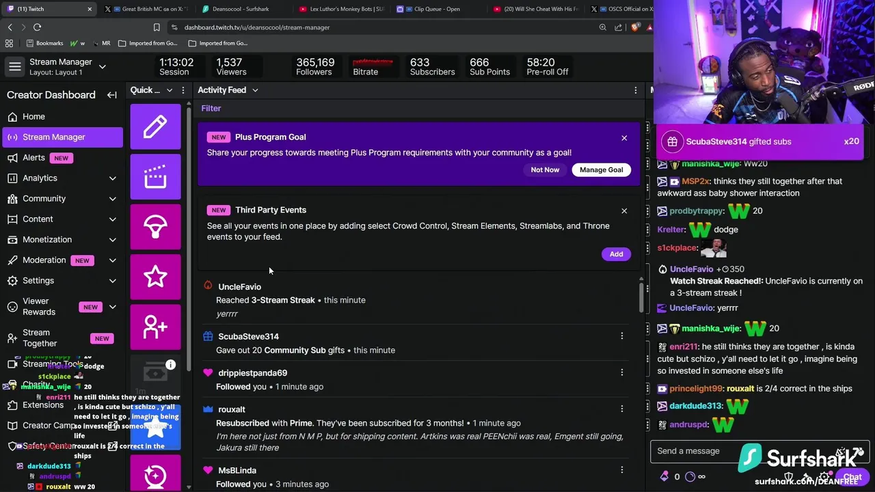Click the star quick action tile
875x492 pixels.
pos(155,276)
